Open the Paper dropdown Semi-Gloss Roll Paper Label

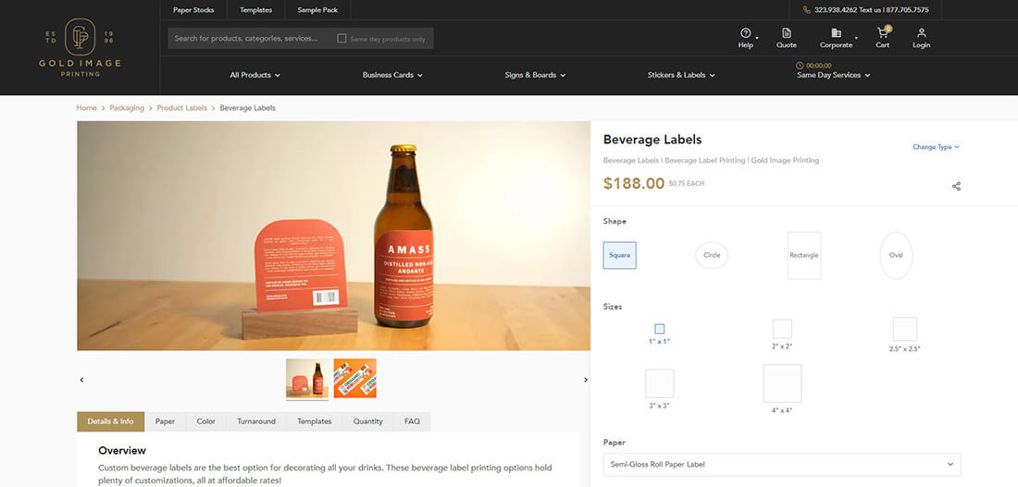click(782, 464)
